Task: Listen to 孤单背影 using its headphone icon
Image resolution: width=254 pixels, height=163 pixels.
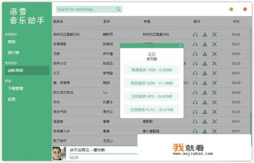Action: [195, 44]
